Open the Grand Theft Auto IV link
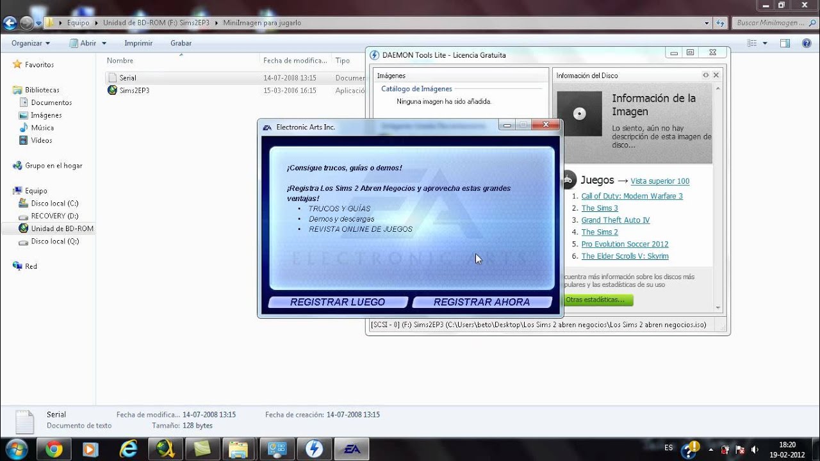Image resolution: width=820 pixels, height=461 pixels. (615, 220)
